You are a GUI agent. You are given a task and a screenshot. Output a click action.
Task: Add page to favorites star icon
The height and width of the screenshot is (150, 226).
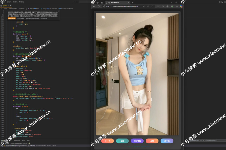pos(162,6)
